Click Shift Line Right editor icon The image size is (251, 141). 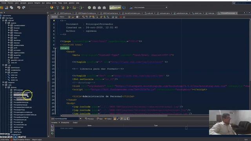click(x=116, y=17)
